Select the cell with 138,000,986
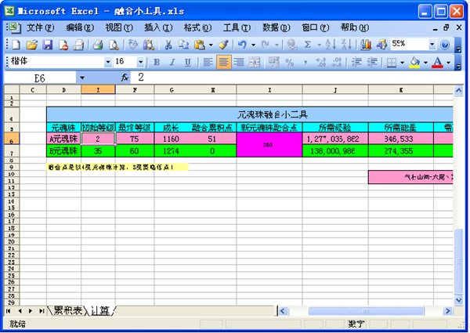Screen dimensions: 470x333 [335, 150]
